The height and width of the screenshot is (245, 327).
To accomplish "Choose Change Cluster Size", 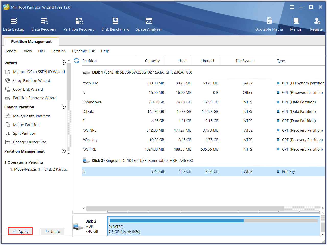I will tap(26, 142).
